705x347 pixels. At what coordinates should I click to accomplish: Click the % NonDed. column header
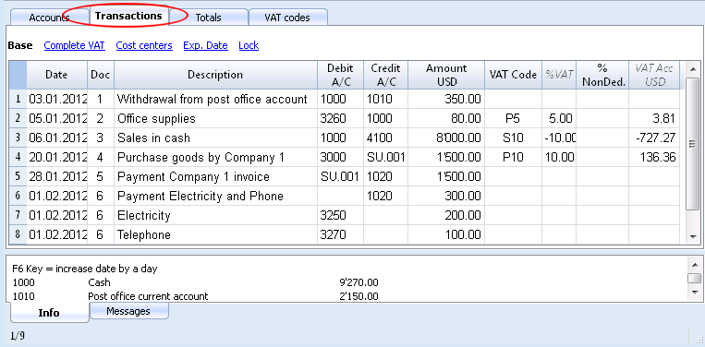pos(602,75)
